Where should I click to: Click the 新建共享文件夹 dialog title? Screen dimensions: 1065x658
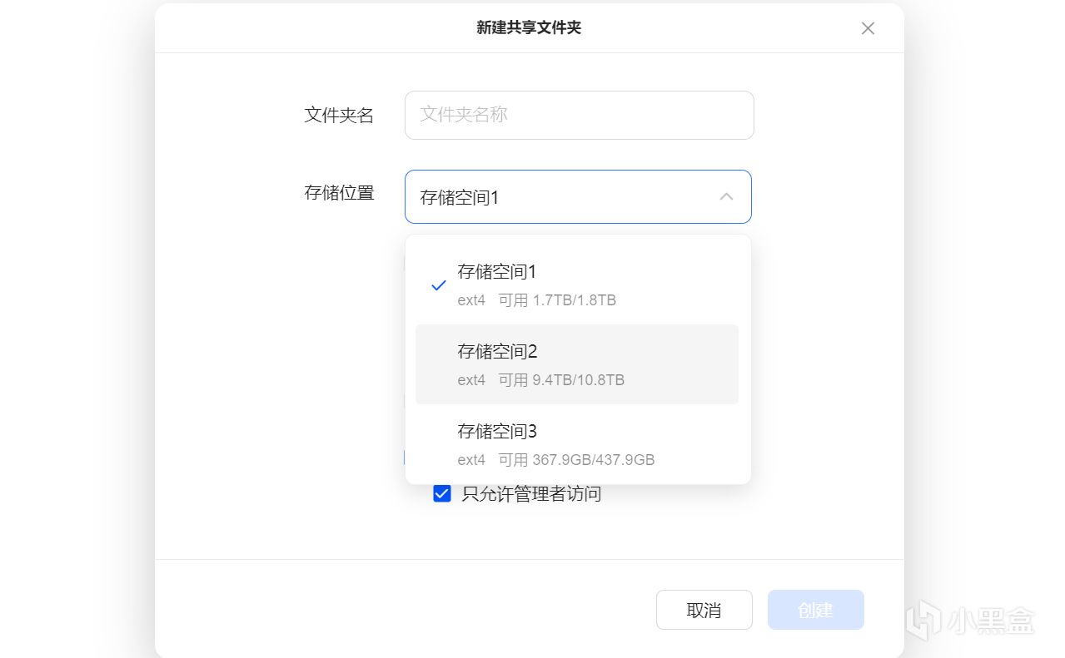pos(529,27)
